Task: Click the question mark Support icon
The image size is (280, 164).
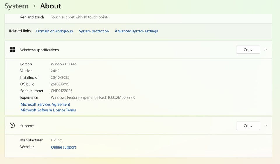Action: (x=12, y=126)
